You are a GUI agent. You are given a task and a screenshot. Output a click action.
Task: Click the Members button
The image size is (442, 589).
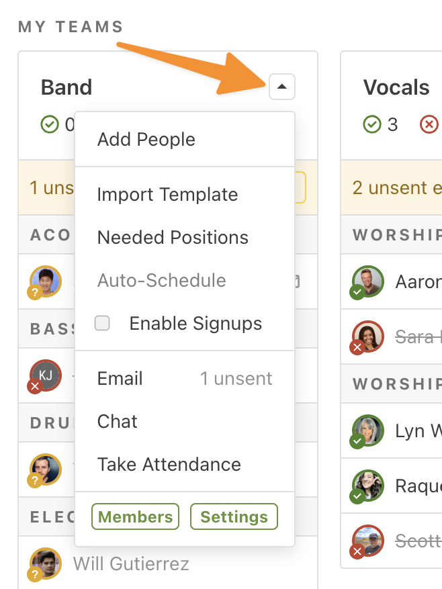[135, 516]
